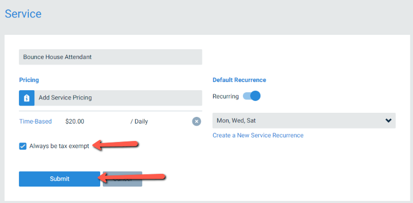Click the Add Service Pricing field
The width and height of the screenshot is (413, 203).
pos(118,98)
